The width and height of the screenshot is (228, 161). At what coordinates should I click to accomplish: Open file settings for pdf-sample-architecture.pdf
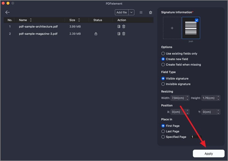coord(119,26)
